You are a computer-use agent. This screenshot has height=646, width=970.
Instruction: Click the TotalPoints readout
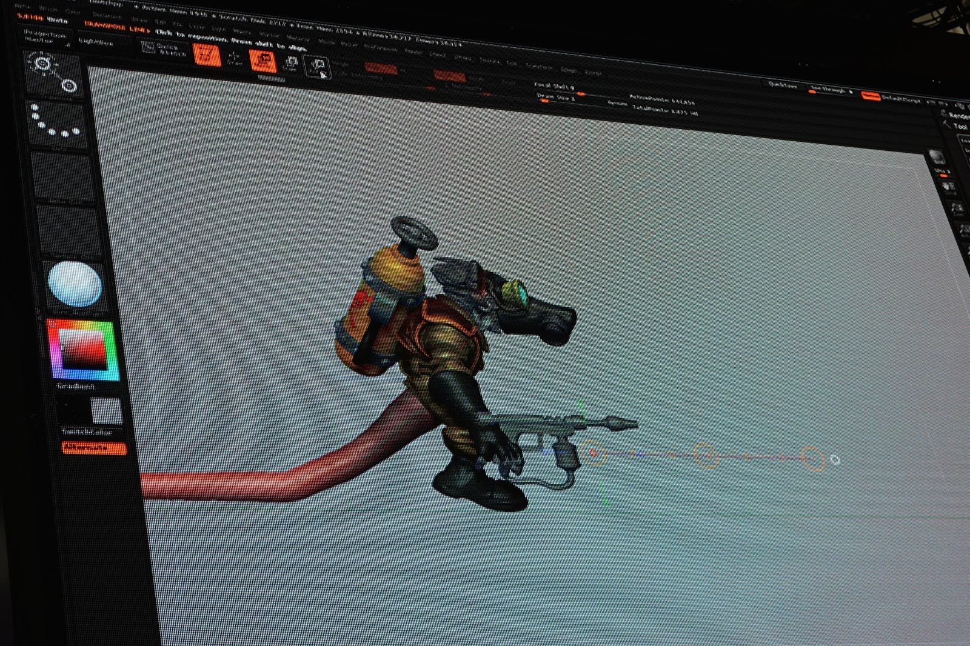click(665, 110)
